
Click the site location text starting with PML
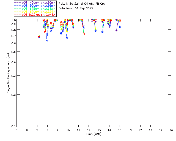pyautogui.click(x=82, y=4)
